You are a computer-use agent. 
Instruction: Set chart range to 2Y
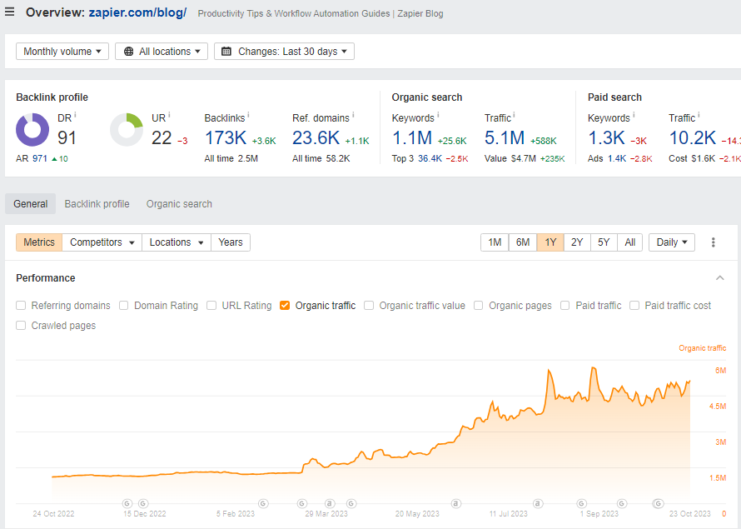(577, 242)
